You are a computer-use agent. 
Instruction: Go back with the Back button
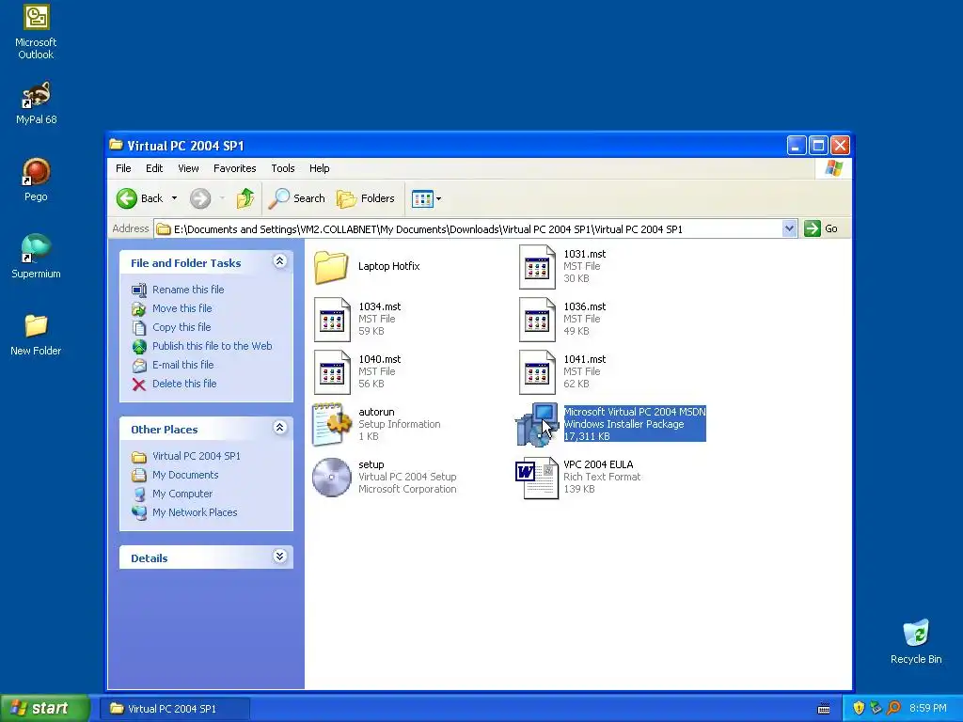pyautogui.click(x=140, y=198)
